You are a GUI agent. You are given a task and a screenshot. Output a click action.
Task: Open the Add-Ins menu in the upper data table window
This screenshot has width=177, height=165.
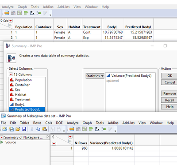tap(63, 7)
